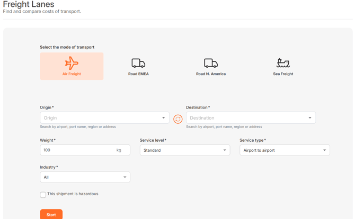355x219 pixels.
Task: Choose the Road EMEA truck icon
Action: (x=138, y=63)
